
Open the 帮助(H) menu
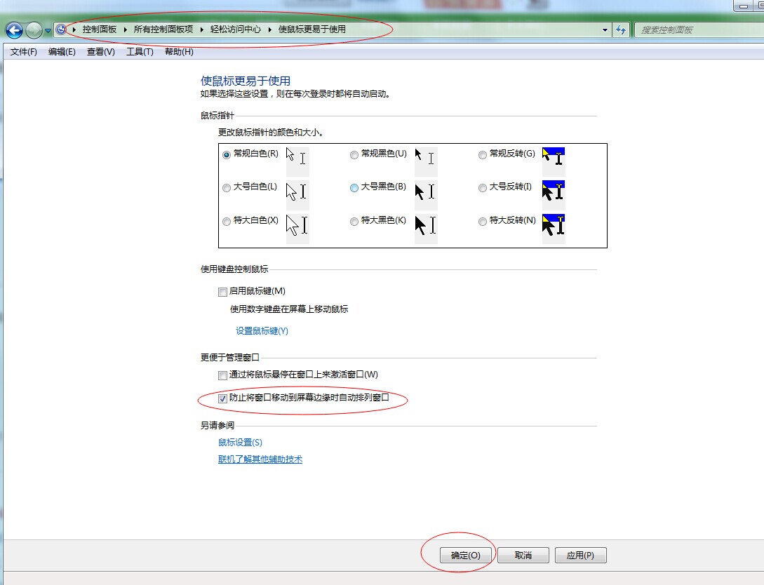[179, 52]
